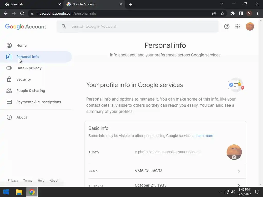This screenshot has height=197, width=263.
Task: Click the People & sharing icon
Action: [9, 91]
